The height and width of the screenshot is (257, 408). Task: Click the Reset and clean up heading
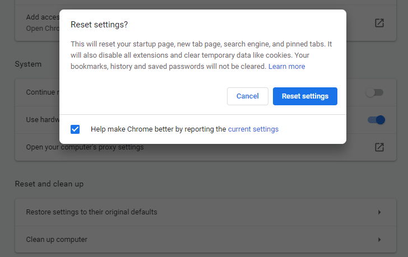tap(49, 184)
